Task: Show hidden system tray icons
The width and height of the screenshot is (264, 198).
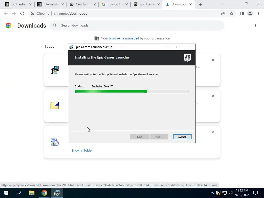Action: pos(212,193)
